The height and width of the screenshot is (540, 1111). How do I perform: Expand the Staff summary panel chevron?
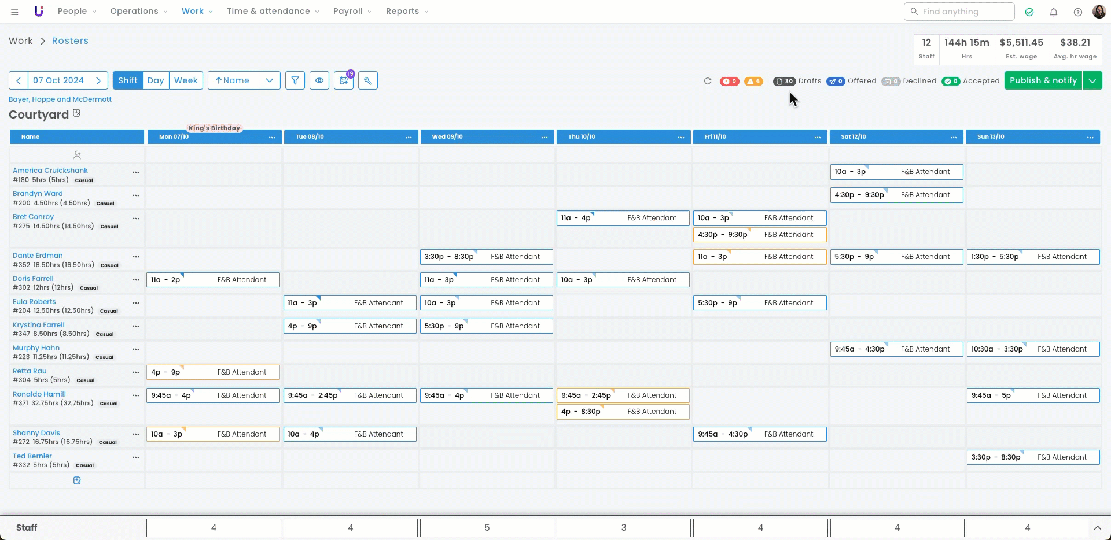coord(1097,527)
